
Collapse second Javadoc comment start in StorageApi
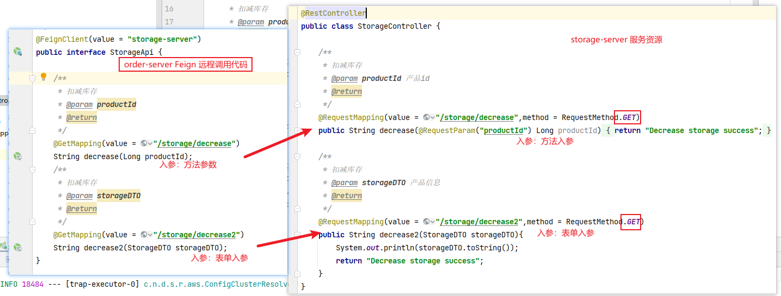coord(33,169)
